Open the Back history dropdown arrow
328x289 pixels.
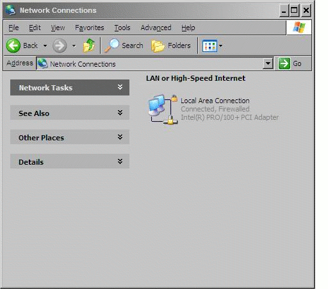[45, 45]
